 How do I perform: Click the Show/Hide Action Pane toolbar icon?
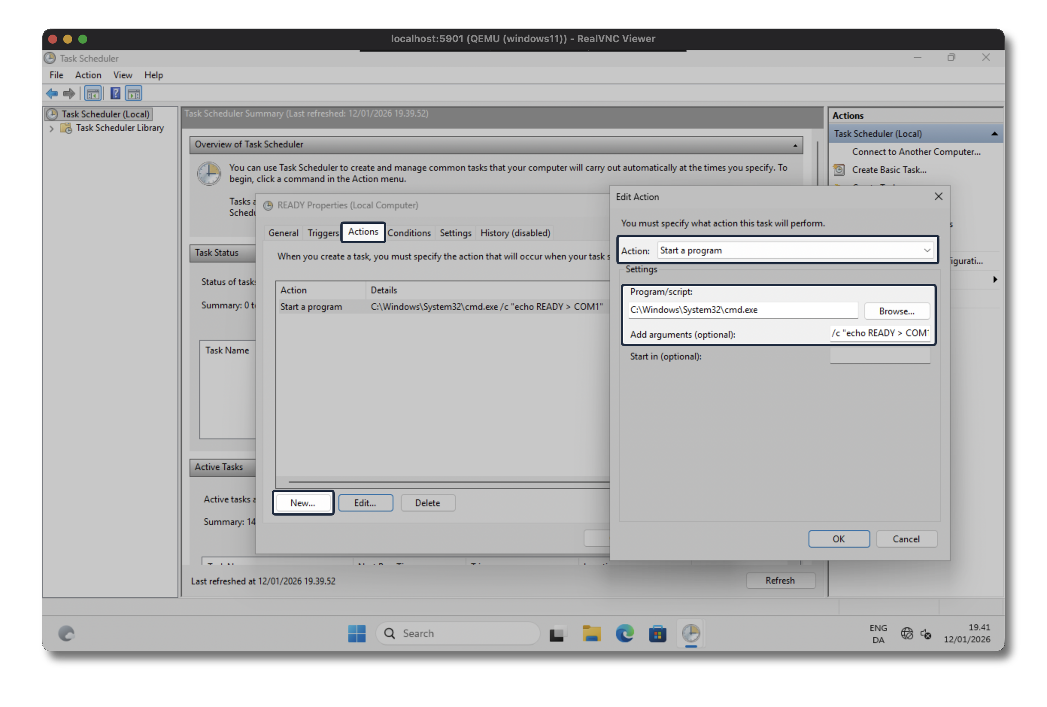(134, 94)
